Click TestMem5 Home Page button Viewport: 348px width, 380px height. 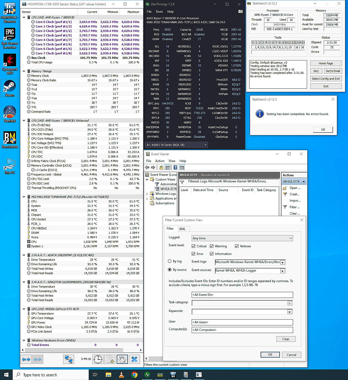tap(326, 63)
